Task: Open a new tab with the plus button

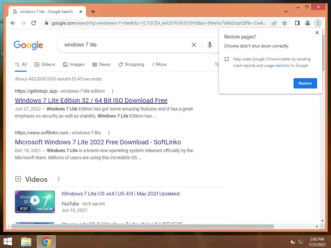Action: pyautogui.click(x=93, y=12)
